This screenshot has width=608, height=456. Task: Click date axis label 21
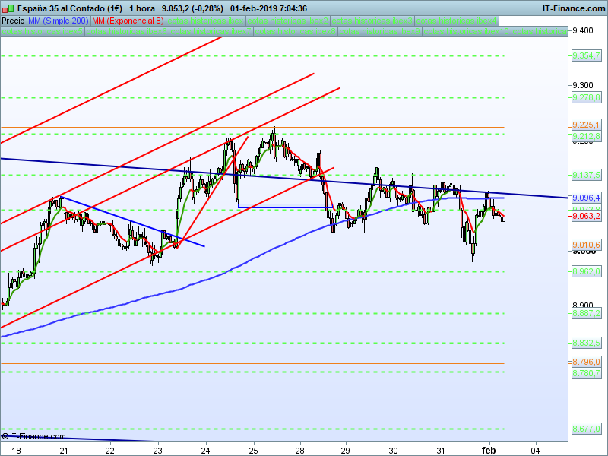point(64,451)
